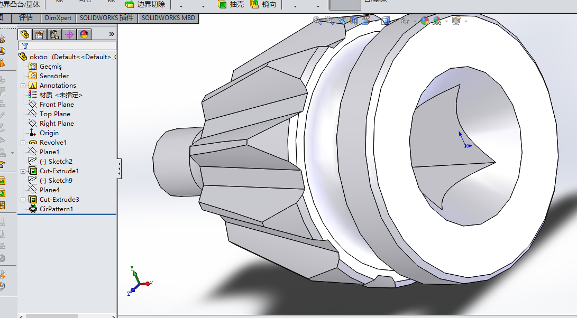This screenshot has height=318, width=577.
Task: Open the DimXpertManager crosshair tab
Action: coord(69,34)
